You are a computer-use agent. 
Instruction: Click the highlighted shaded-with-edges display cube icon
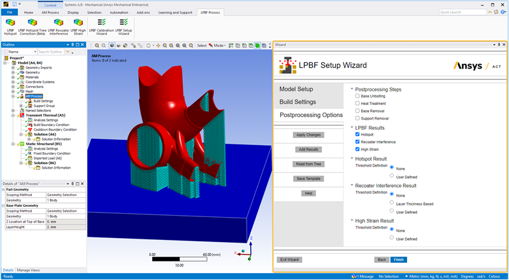(x=111, y=46)
